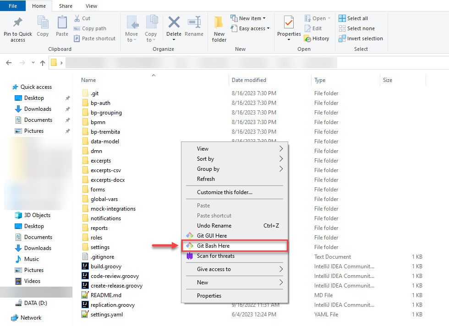Viewport: 449px width, 326px height.
Task: Click the Cut scissors icon
Action: click(x=77, y=18)
